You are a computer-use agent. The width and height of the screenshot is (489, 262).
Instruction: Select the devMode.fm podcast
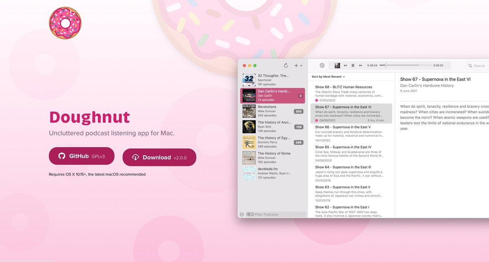point(273,173)
